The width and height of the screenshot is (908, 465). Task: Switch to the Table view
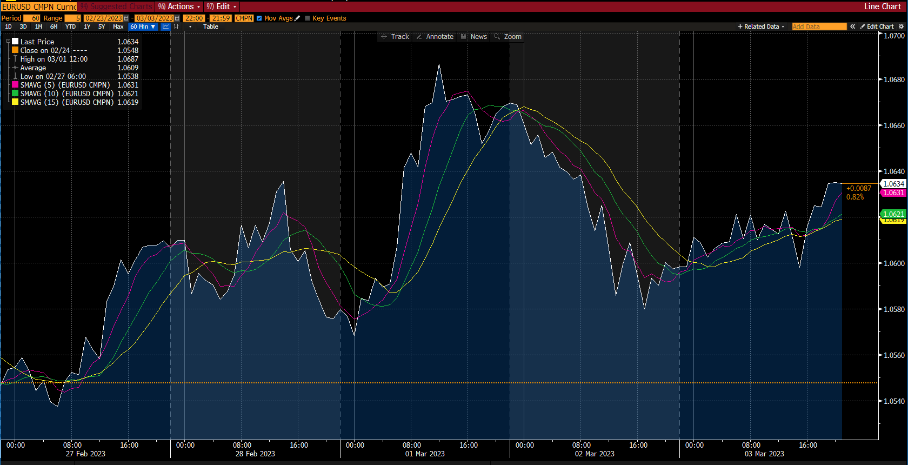(210, 26)
